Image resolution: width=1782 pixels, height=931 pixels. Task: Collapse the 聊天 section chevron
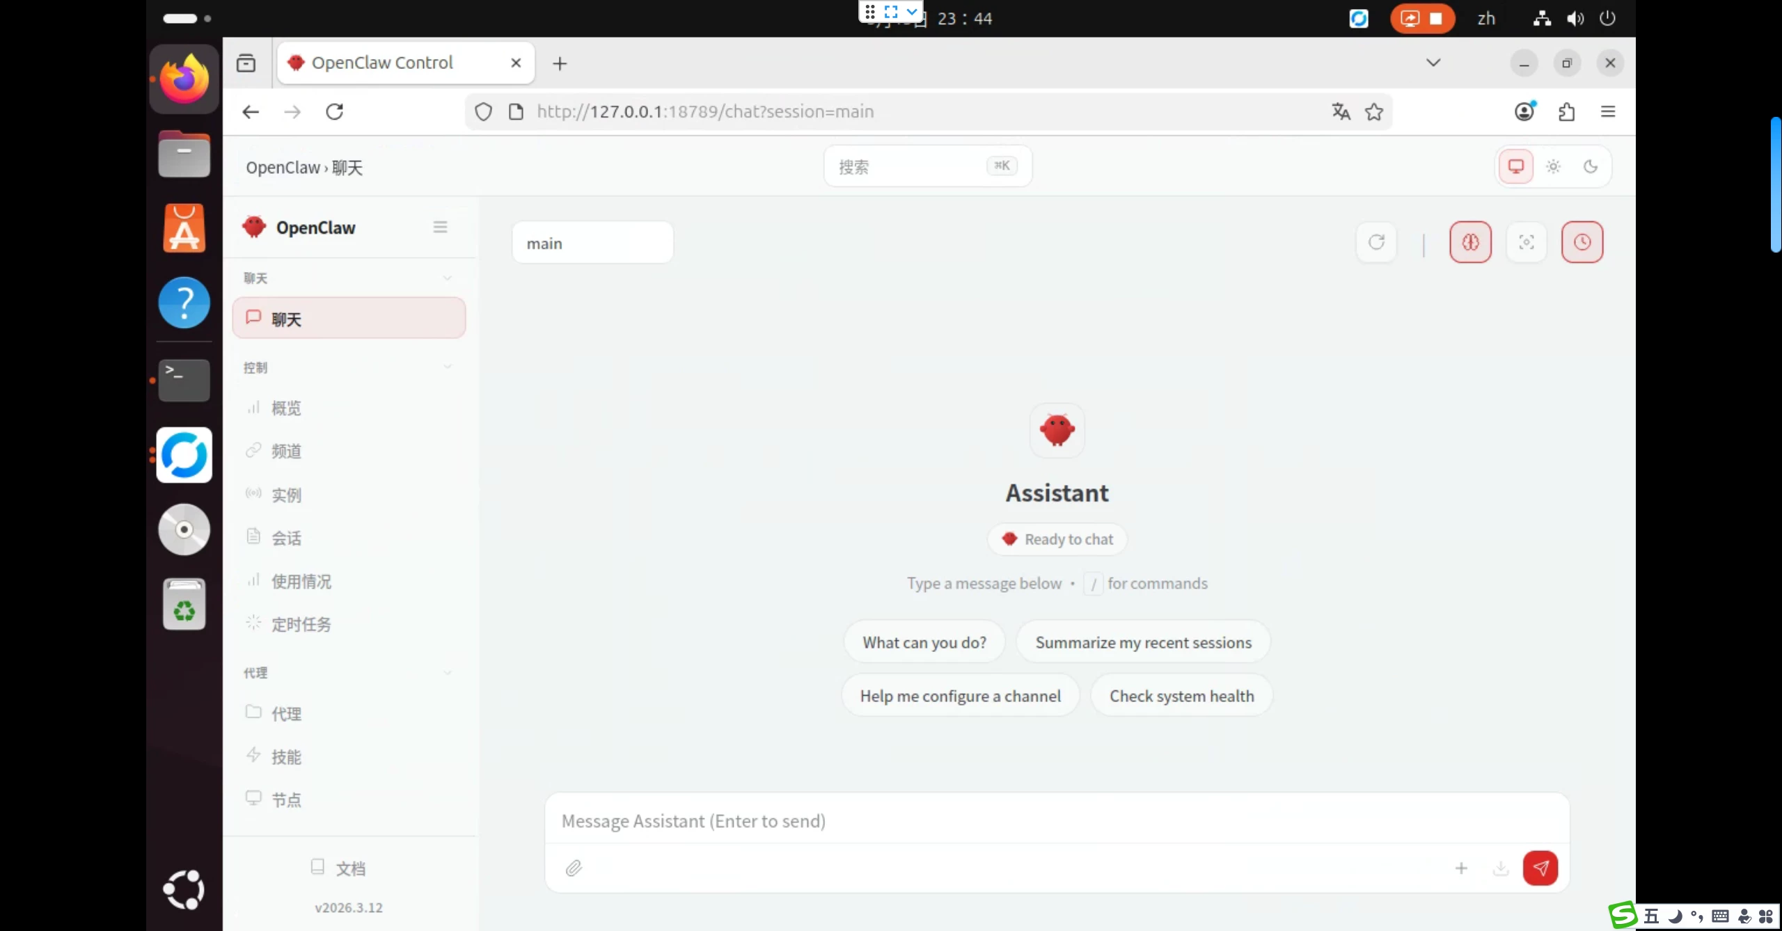pos(448,278)
